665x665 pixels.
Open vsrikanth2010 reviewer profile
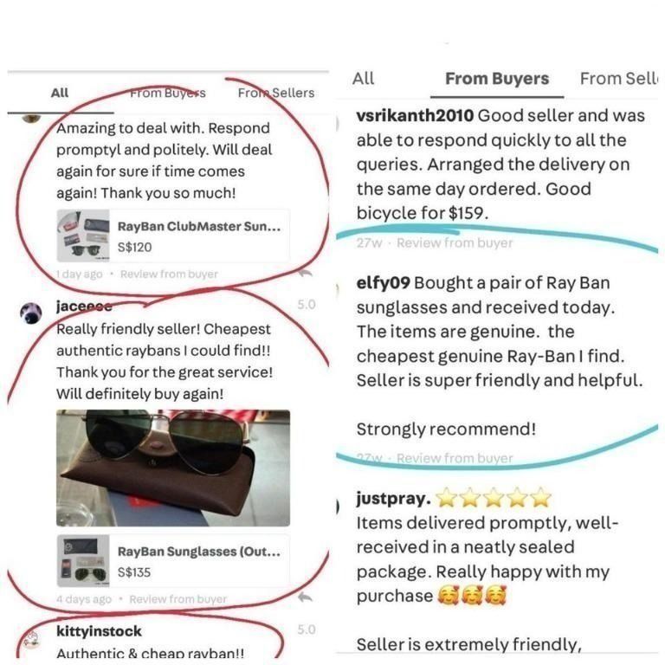[x=415, y=115]
